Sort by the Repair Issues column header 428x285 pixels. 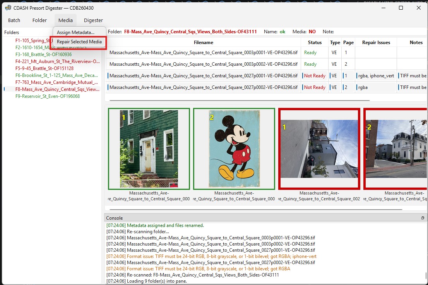(376, 42)
